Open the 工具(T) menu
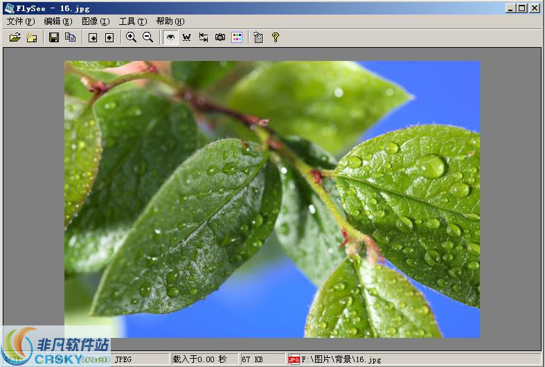545x367 pixels. [x=133, y=21]
